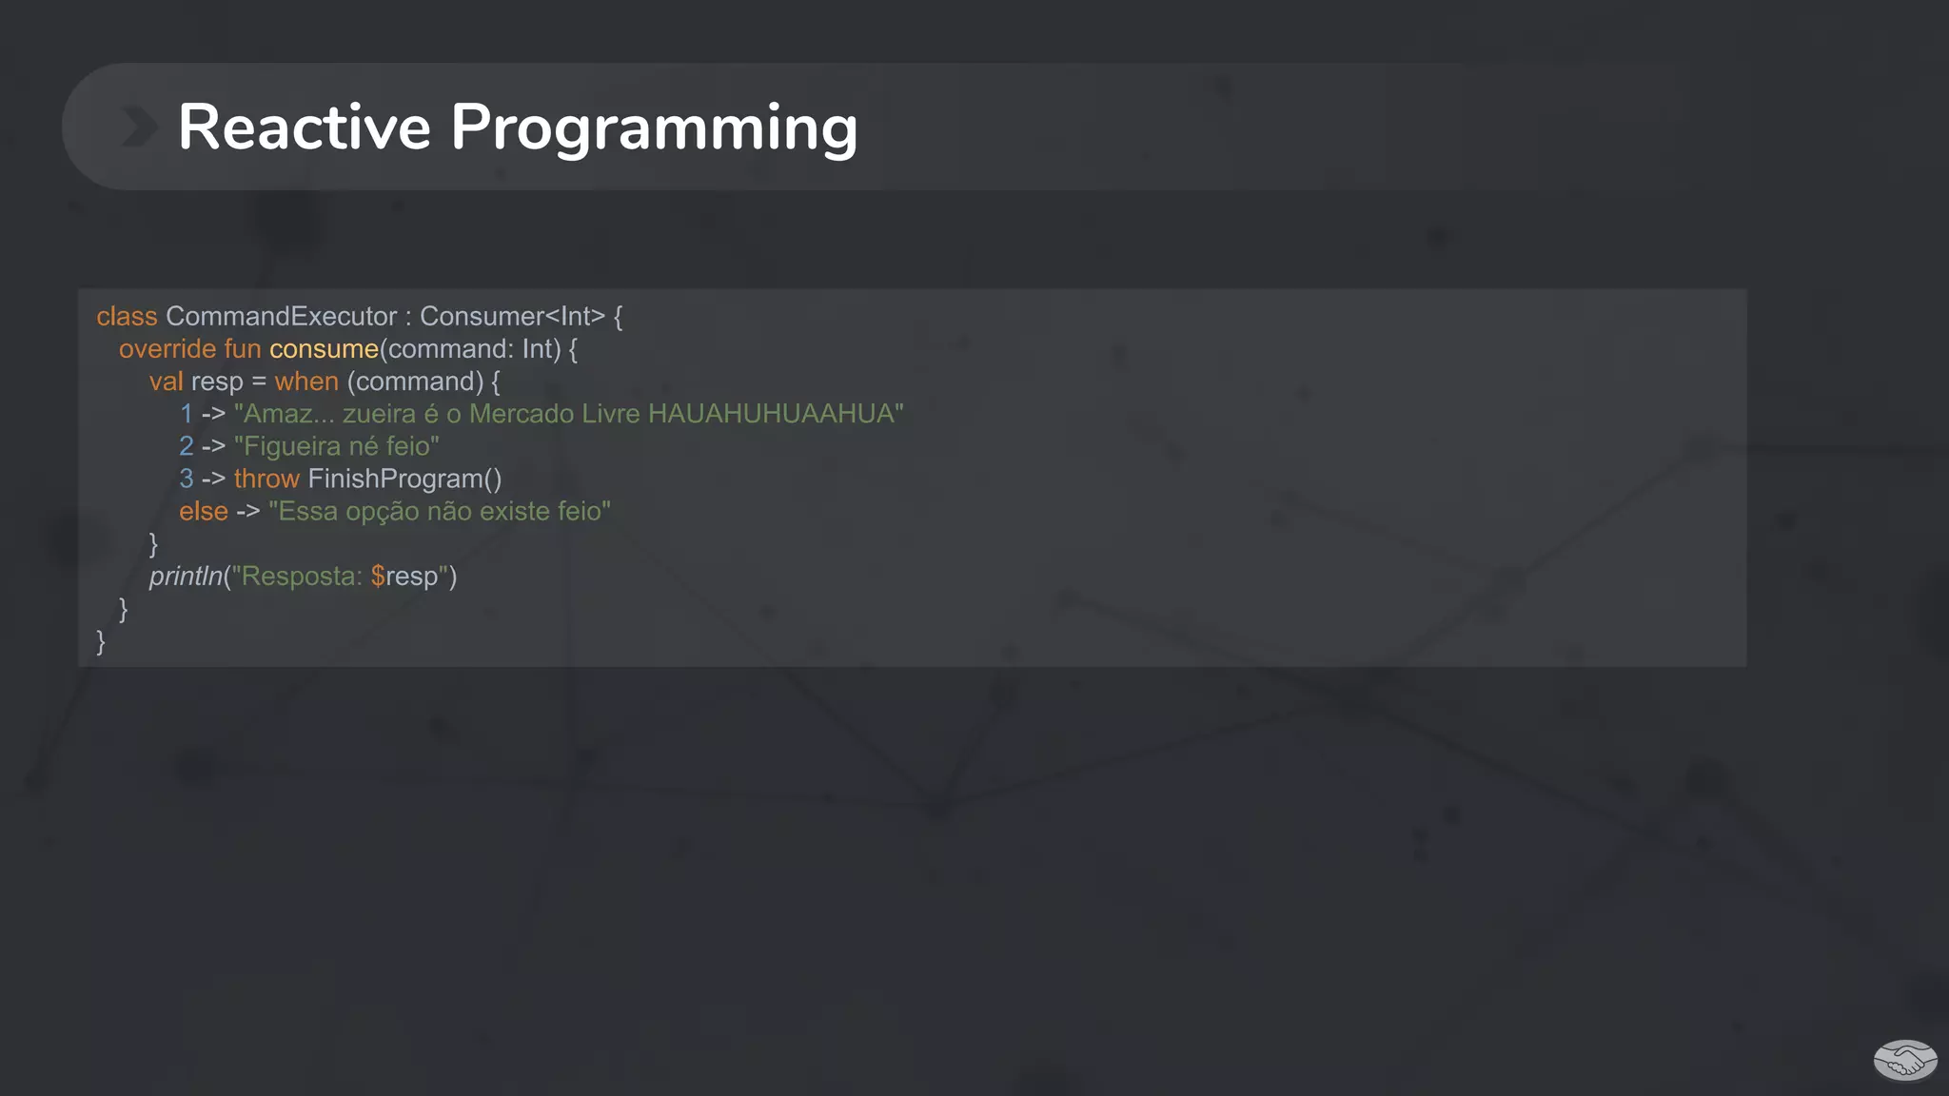Click the handshake logo icon

pyautogui.click(x=1905, y=1061)
